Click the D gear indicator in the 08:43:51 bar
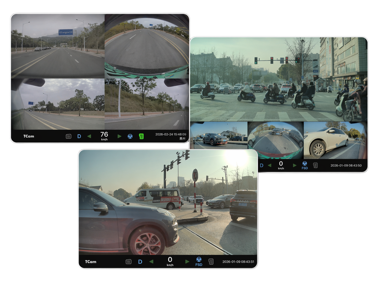Viewport: 381px width, 285px height. point(140,262)
